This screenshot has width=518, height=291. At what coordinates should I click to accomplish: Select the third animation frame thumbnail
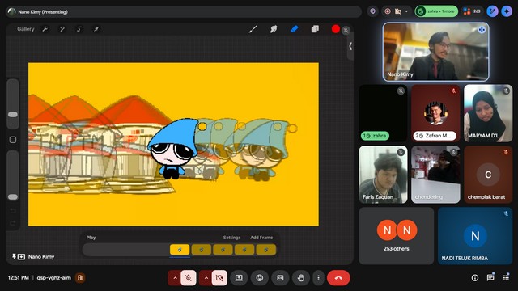click(223, 250)
